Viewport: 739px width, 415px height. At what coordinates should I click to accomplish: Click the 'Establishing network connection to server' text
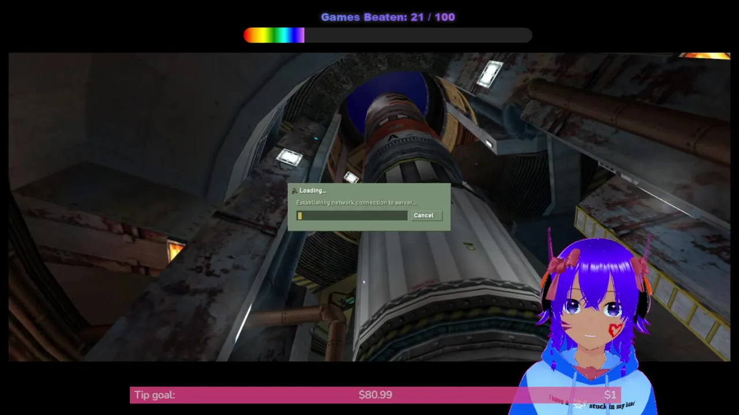pyautogui.click(x=356, y=203)
